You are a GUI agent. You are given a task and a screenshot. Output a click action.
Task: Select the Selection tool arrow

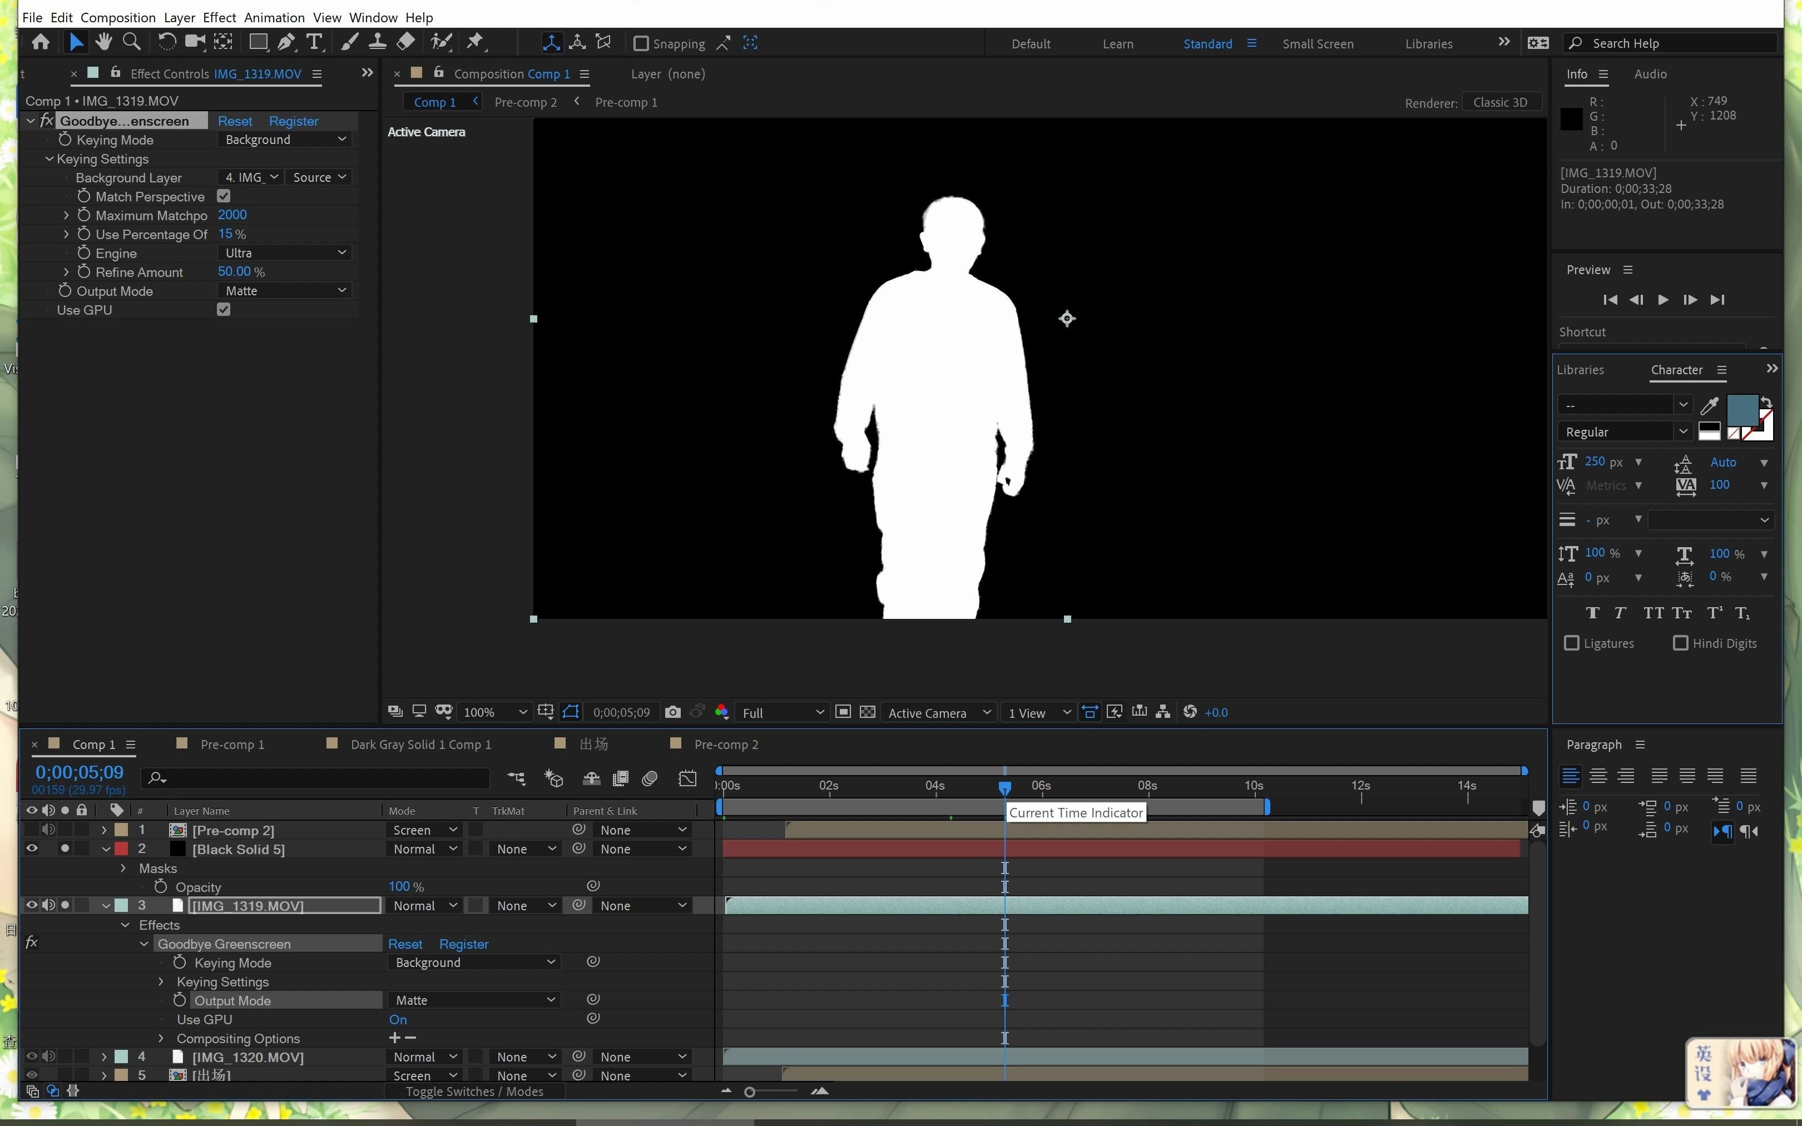76,42
